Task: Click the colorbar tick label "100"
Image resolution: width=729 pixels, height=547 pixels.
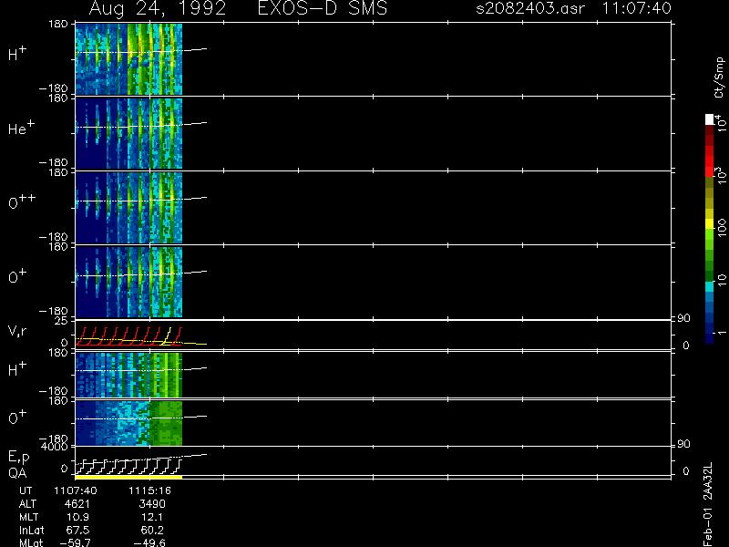Action: 721,226
